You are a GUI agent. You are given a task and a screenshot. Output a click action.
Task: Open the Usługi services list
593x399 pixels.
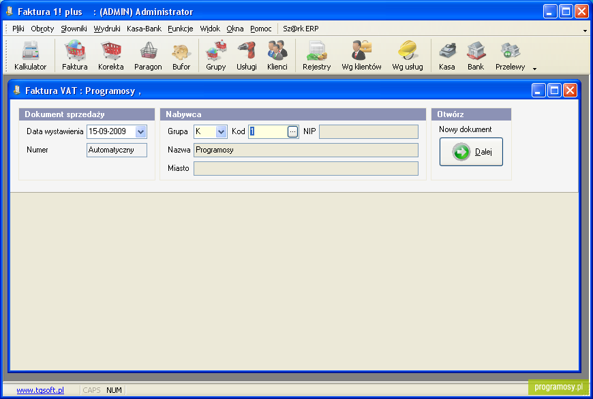coord(247,56)
